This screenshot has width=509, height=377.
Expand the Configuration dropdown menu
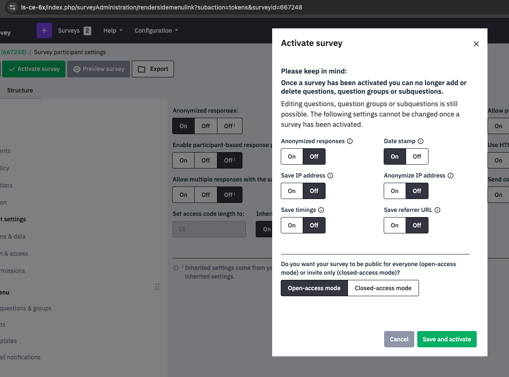pyautogui.click(x=156, y=31)
